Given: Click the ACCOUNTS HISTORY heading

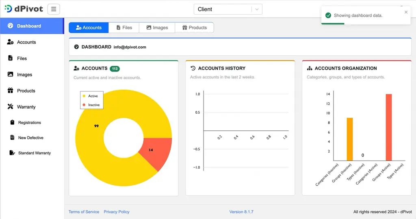Looking at the screenshot, I should pyautogui.click(x=222, y=68).
